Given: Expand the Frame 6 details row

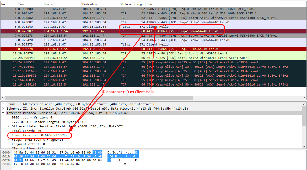Looking at the screenshot, I should click(3, 104).
